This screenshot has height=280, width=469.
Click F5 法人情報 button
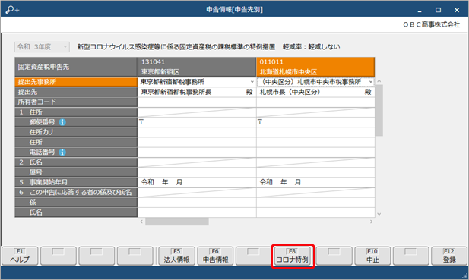tap(177, 256)
